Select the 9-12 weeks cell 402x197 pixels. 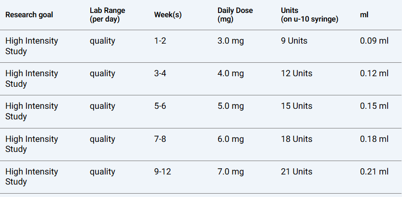click(x=162, y=172)
